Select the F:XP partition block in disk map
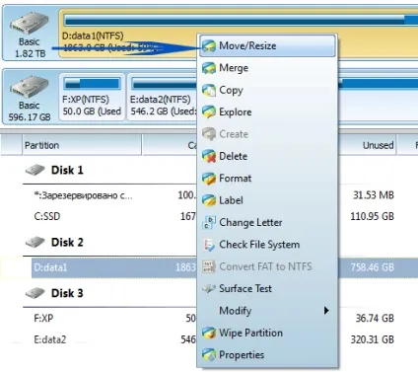 point(92,97)
